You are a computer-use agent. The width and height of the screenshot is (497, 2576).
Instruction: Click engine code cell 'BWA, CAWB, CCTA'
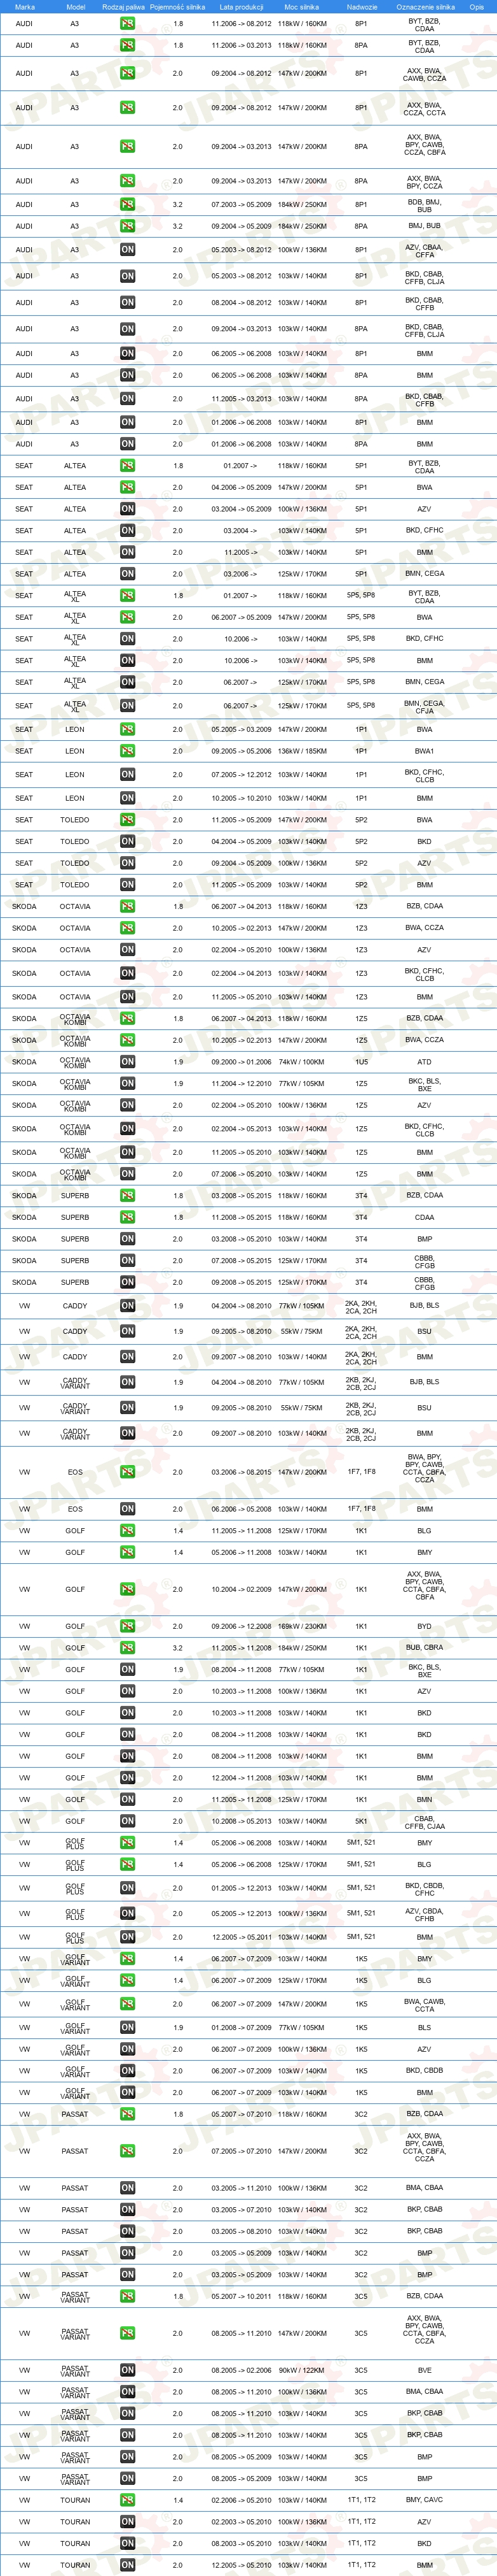point(424,2005)
